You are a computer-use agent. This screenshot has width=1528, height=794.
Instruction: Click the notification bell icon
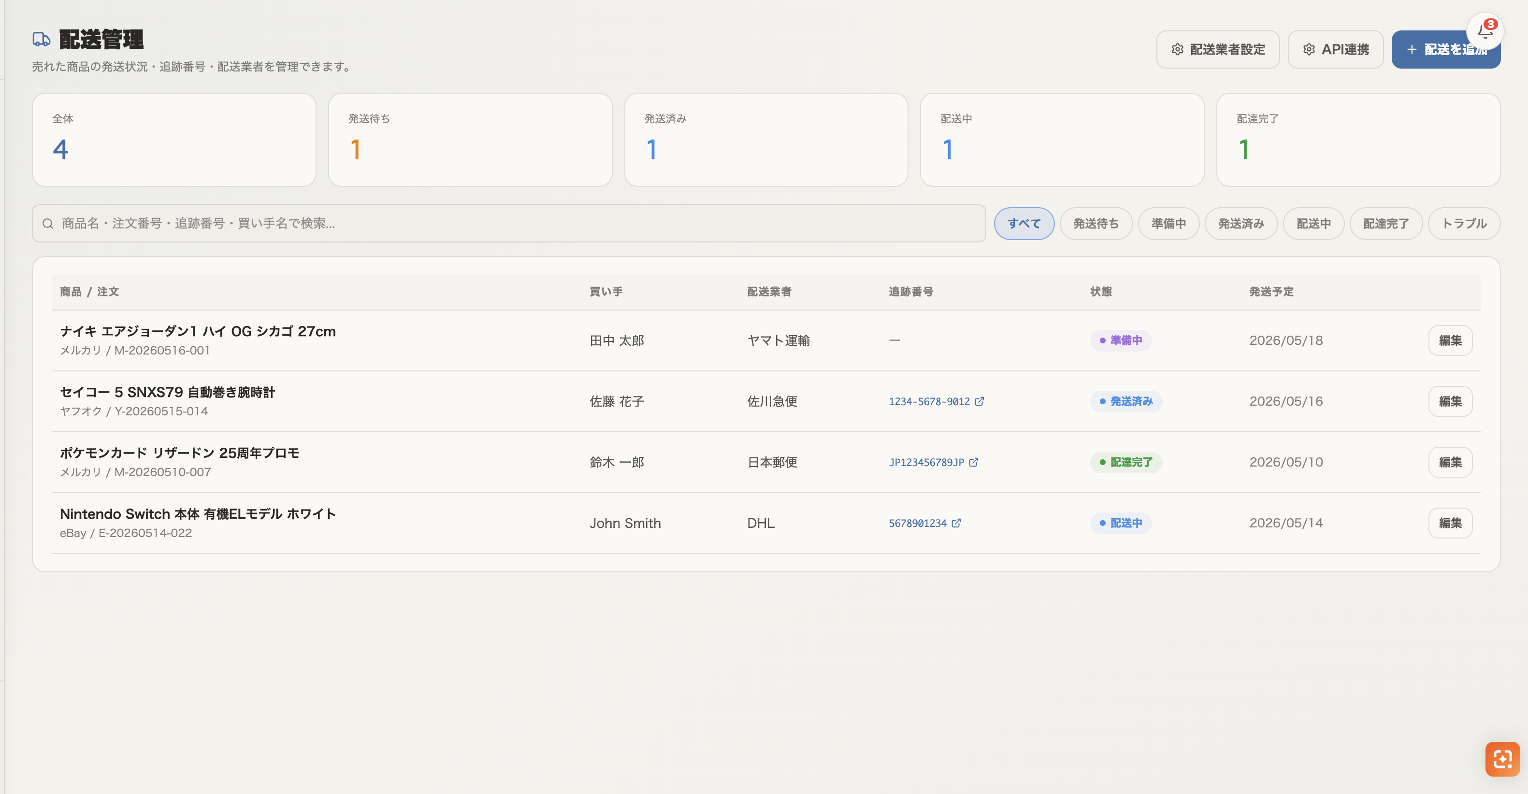click(1485, 31)
